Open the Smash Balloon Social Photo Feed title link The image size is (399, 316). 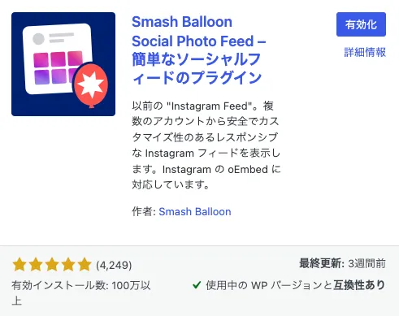pos(199,50)
